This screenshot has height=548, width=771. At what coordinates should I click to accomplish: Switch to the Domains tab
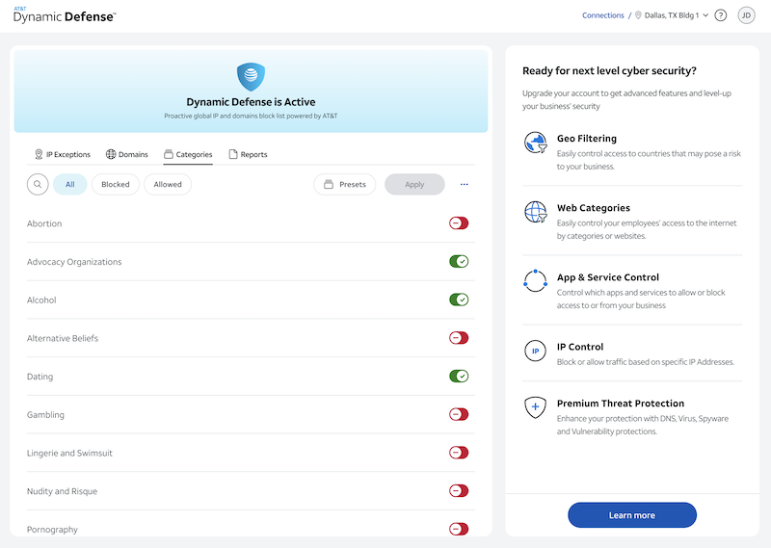(x=127, y=154)
